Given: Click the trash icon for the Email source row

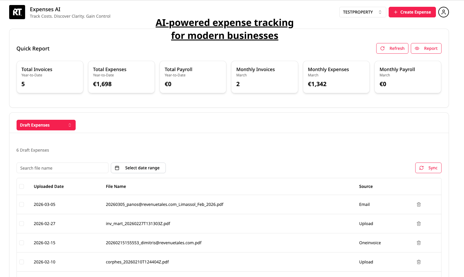Looking at the screenshot, I should [x=418, y=204].
